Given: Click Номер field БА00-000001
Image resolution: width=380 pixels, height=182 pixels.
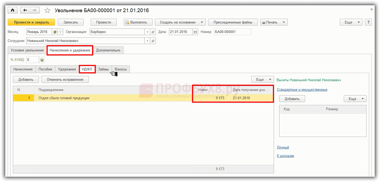Looking at the screenshot, I should (x=232, y=32).
